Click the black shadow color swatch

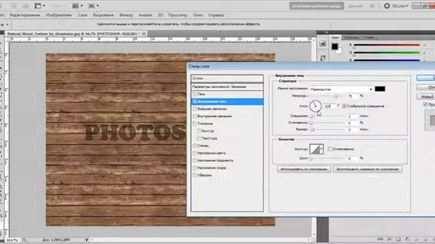tap(380, 89)
